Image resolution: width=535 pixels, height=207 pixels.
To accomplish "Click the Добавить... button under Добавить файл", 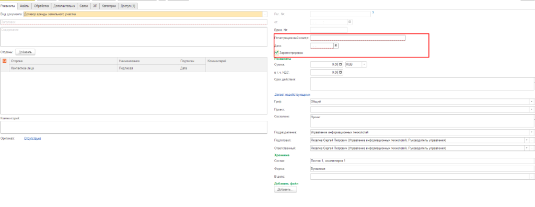I will point(285,189).
